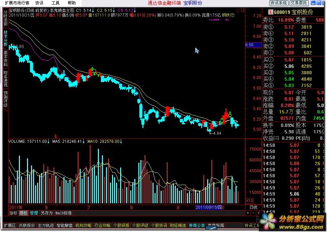Click the down arrow next to C1: 5.14
The image size is (327, 232).
tap(93, 10)
